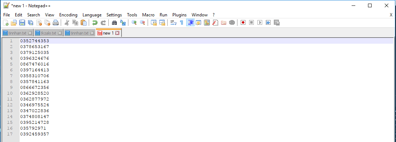Switch to the tkzalo.txt tab

48,33
